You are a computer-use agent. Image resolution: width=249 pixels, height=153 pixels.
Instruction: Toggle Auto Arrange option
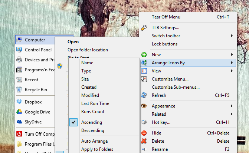94,141
